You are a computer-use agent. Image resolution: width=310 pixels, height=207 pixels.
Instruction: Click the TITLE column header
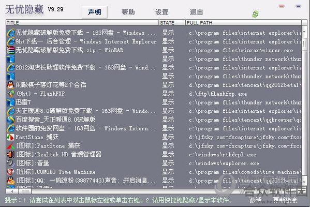pyautogui.click(x=82, y=23)
